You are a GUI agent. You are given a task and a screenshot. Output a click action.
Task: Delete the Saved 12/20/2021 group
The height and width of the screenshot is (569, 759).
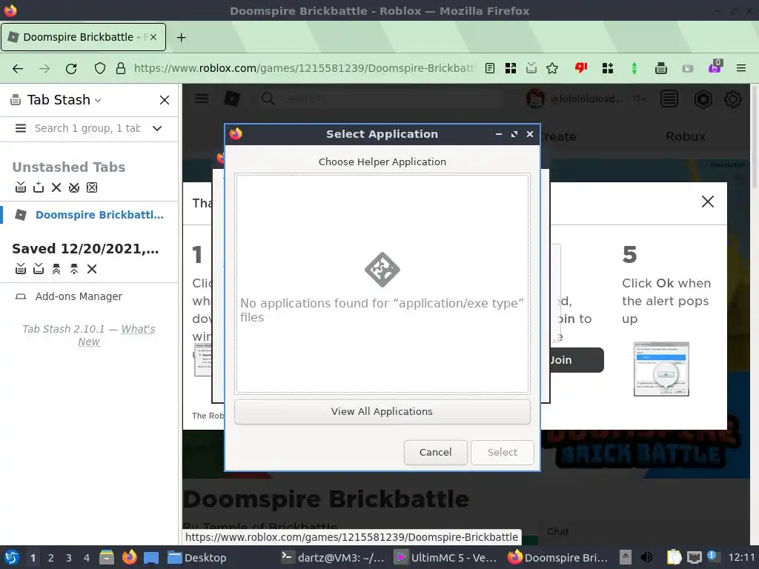92,268
